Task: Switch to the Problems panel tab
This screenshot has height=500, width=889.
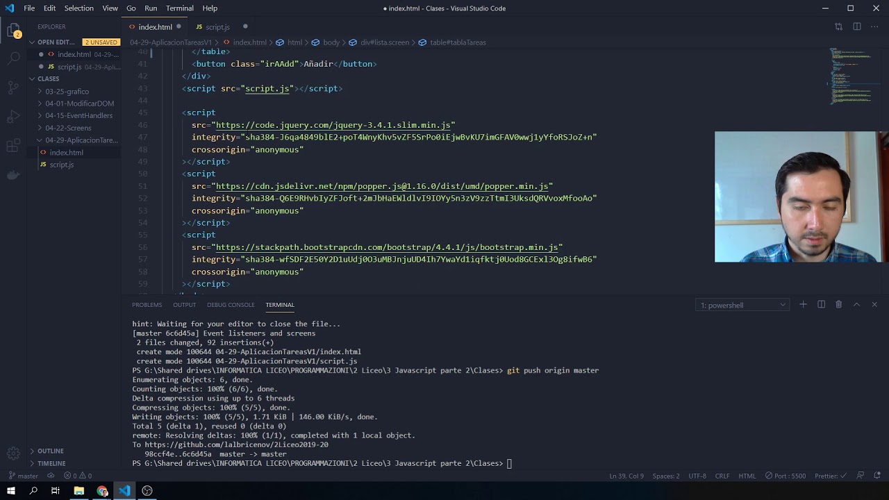Action: tap(147, 305)
